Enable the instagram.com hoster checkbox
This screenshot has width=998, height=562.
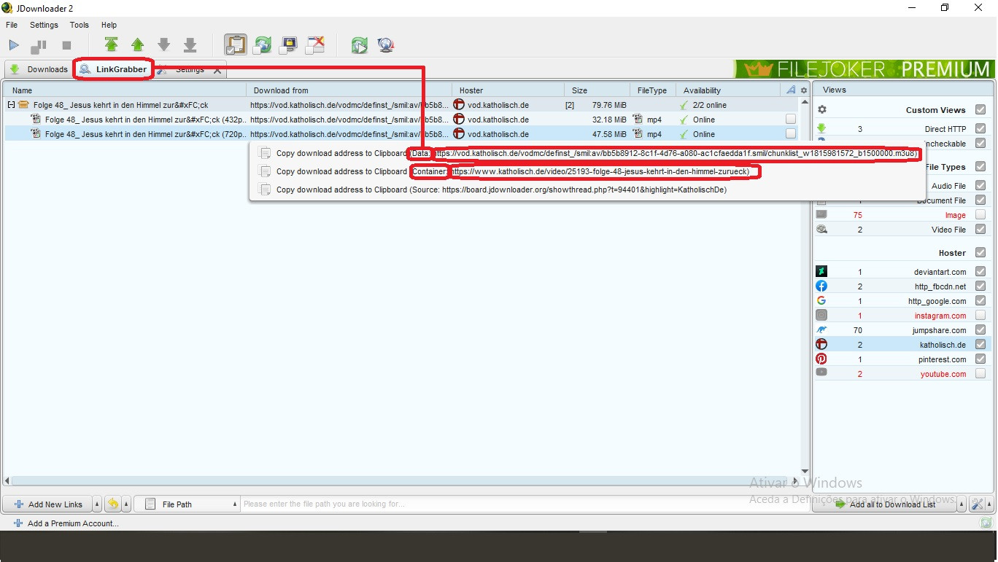click(980, 316)
